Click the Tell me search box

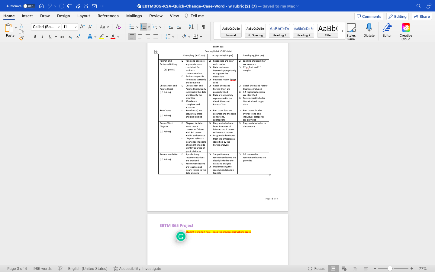[194, 16]
